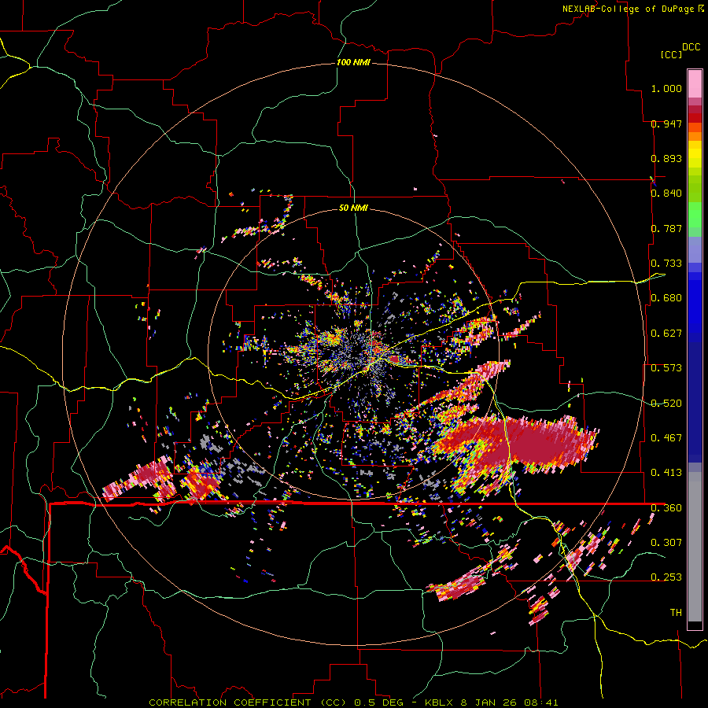Click the 0.680 scale value

pos(666,298)
